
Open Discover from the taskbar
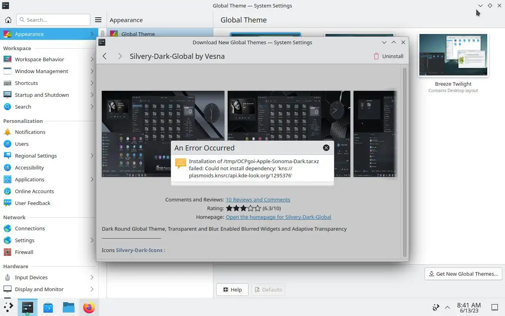tap(48, 307)
